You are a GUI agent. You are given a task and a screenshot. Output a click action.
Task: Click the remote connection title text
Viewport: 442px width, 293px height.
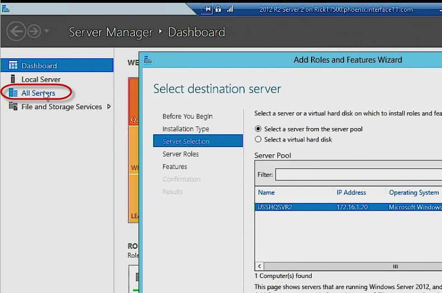click(336, 10)
